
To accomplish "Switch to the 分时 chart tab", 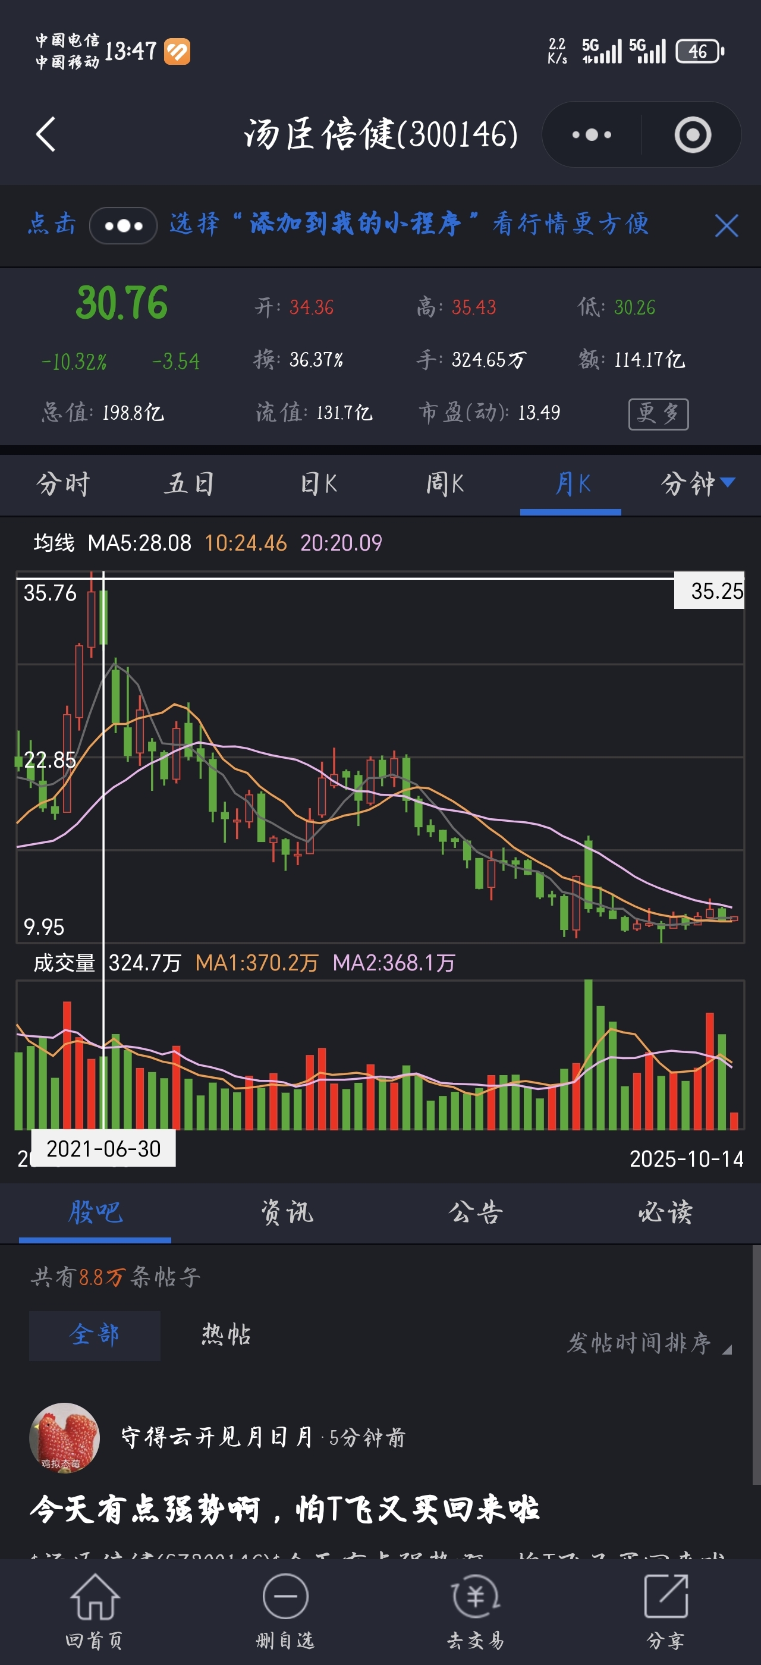I will pyautogui.click(x=63, y=483).
